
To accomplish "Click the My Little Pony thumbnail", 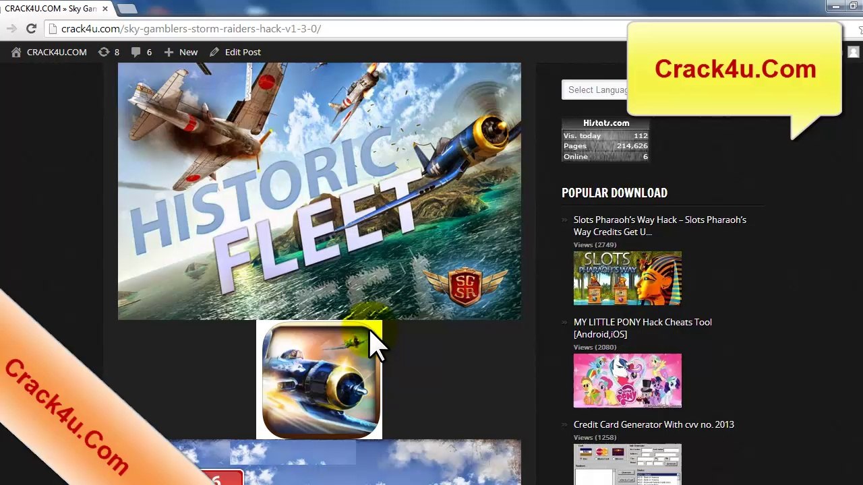I will pos(628,381).
